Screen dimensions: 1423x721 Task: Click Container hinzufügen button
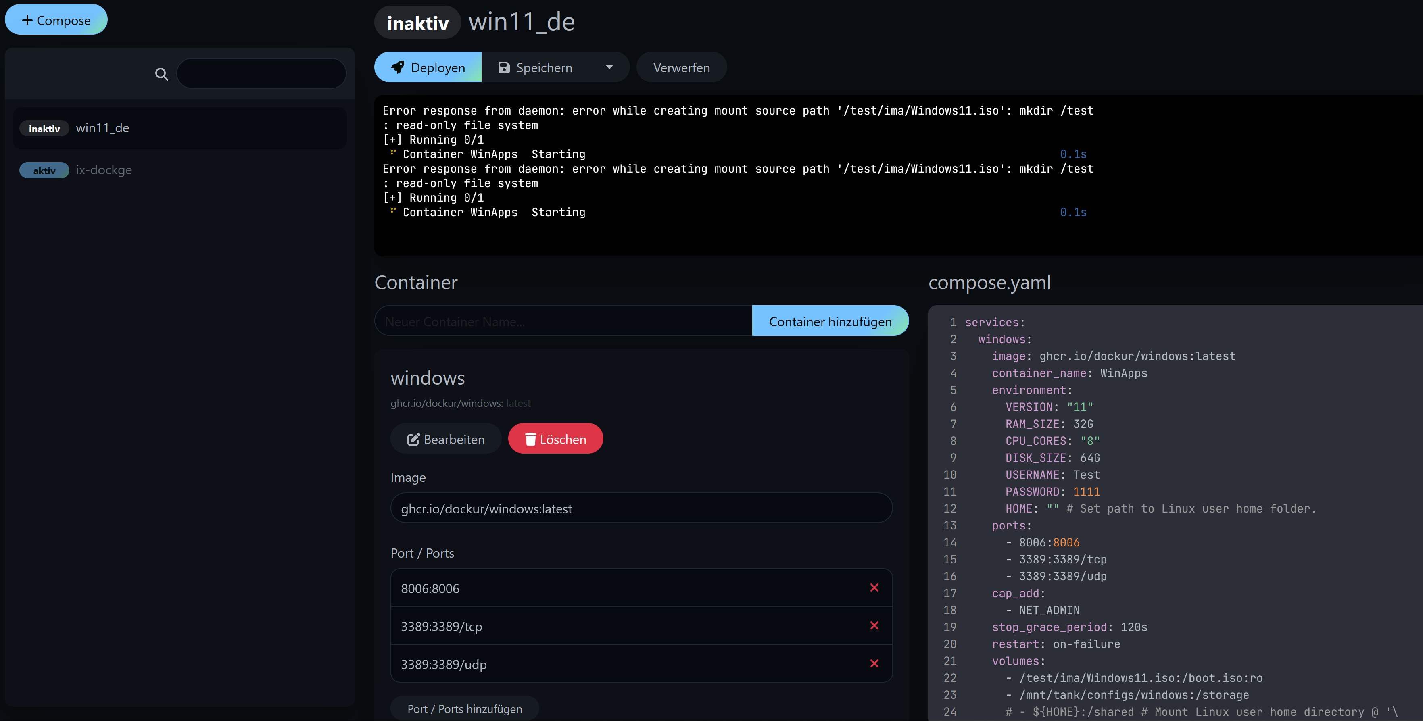830,321
